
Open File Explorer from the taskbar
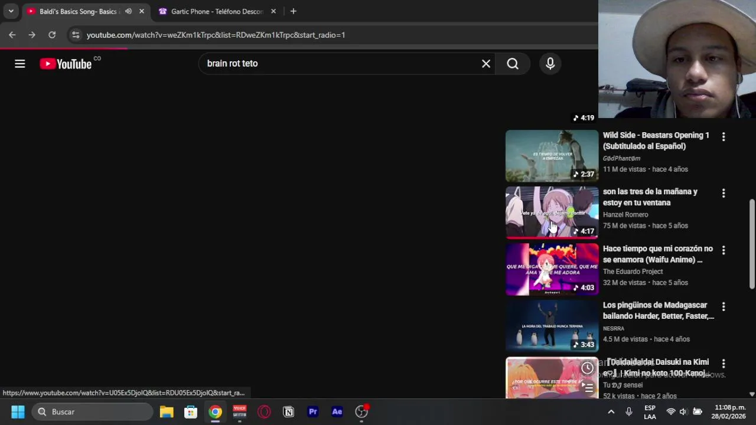pyautogui.click(x=167, y=411)
